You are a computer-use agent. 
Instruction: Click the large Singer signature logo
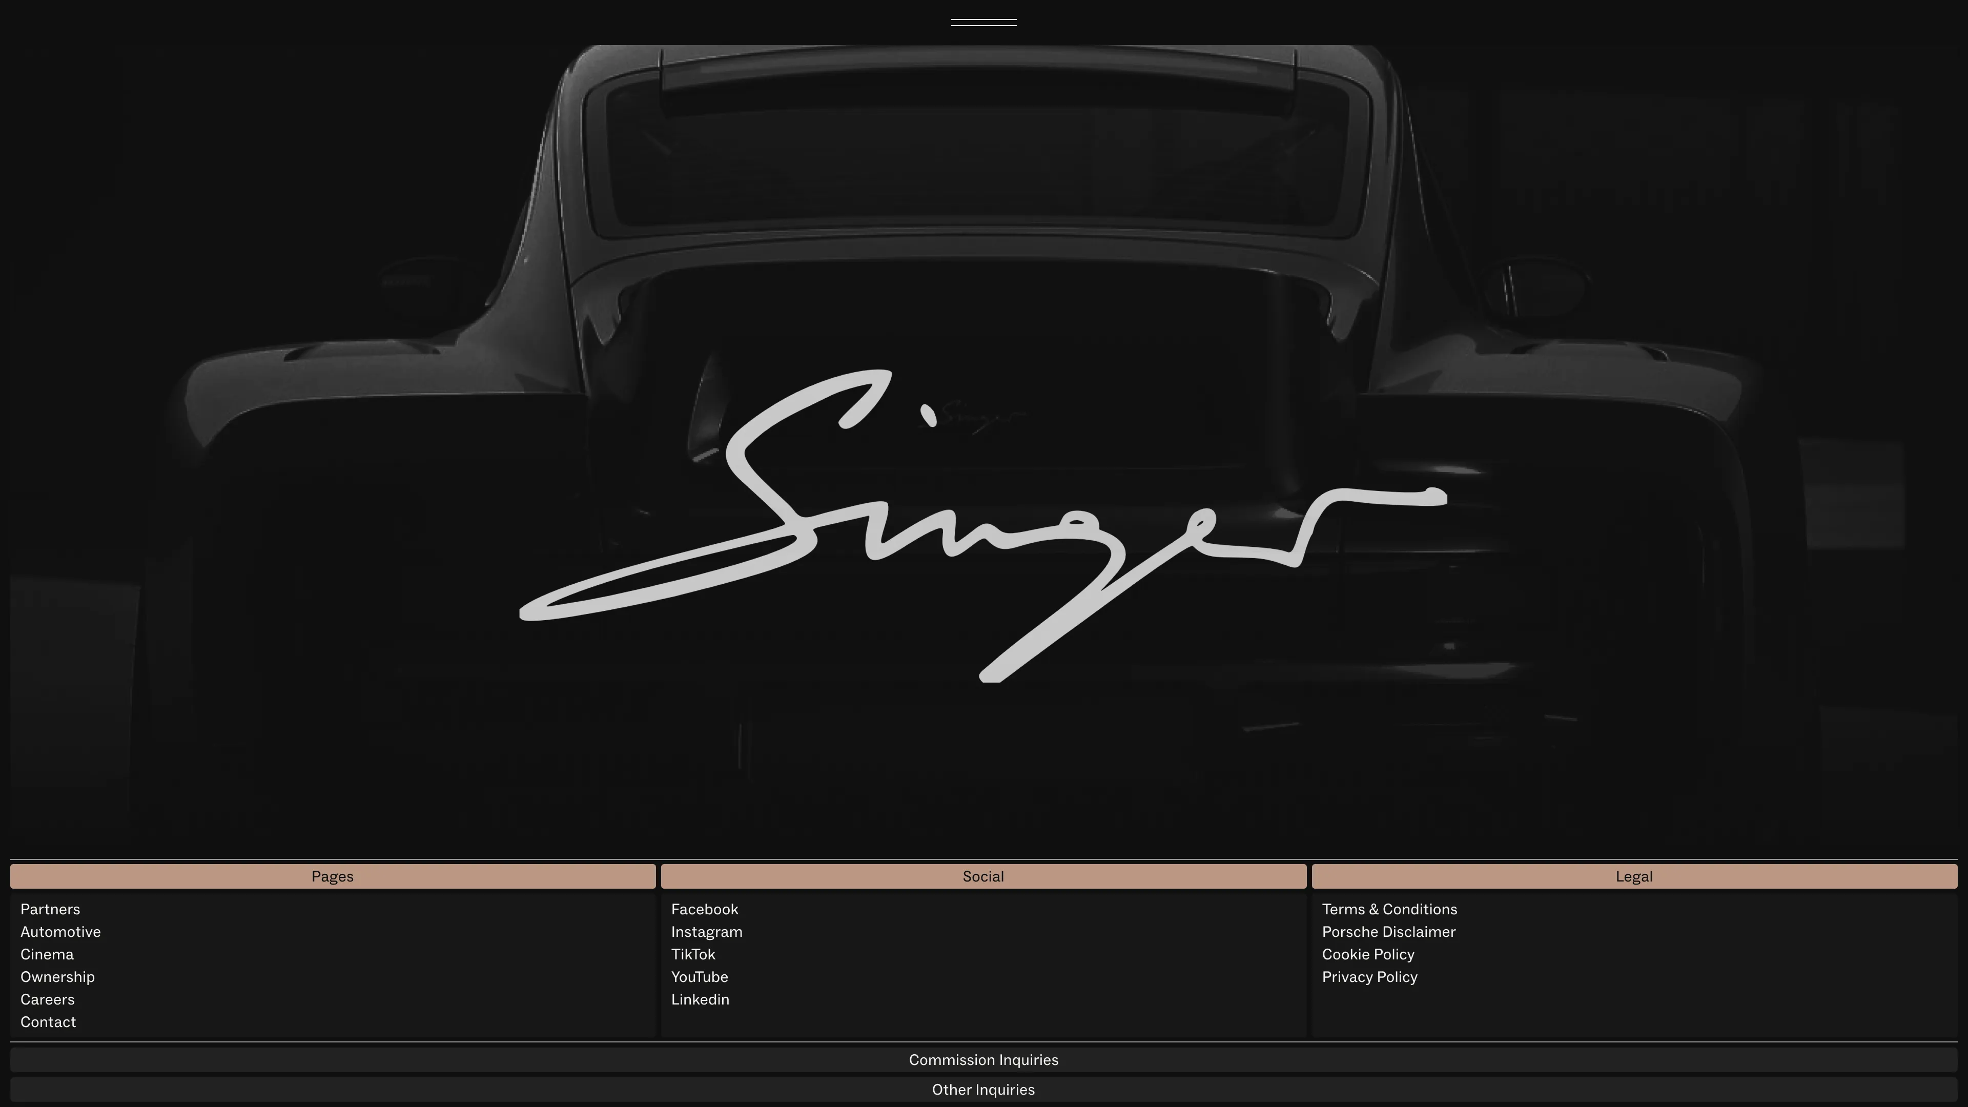pyautogui.click(x=983, y=526)
